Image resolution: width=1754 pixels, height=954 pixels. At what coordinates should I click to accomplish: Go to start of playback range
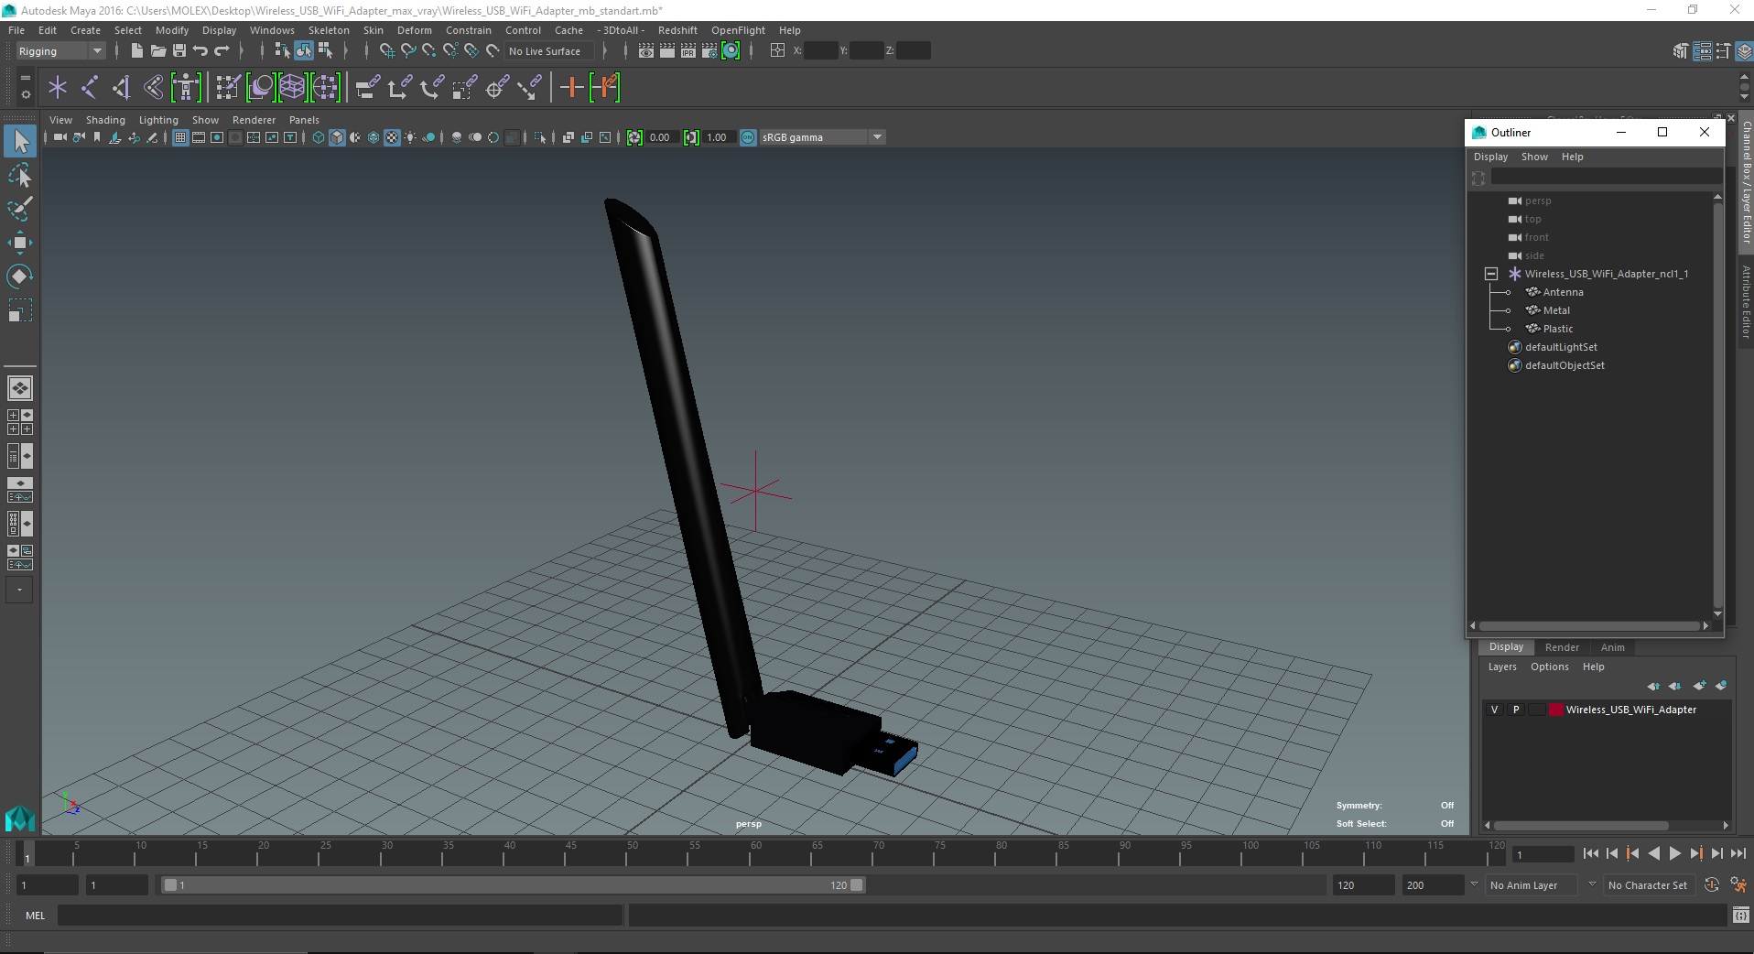tap(1590, 853)
